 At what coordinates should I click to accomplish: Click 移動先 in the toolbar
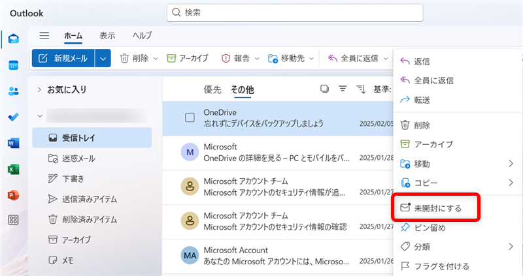pos(286,59)
